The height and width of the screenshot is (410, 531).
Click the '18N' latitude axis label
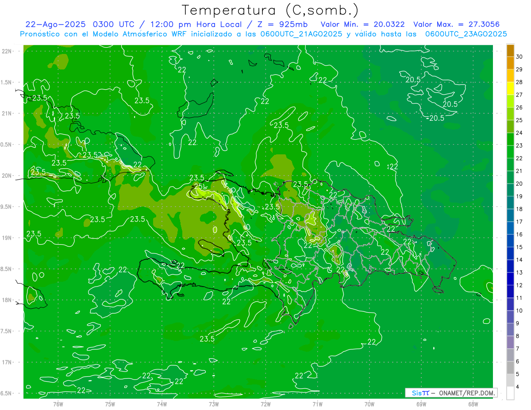7,300
